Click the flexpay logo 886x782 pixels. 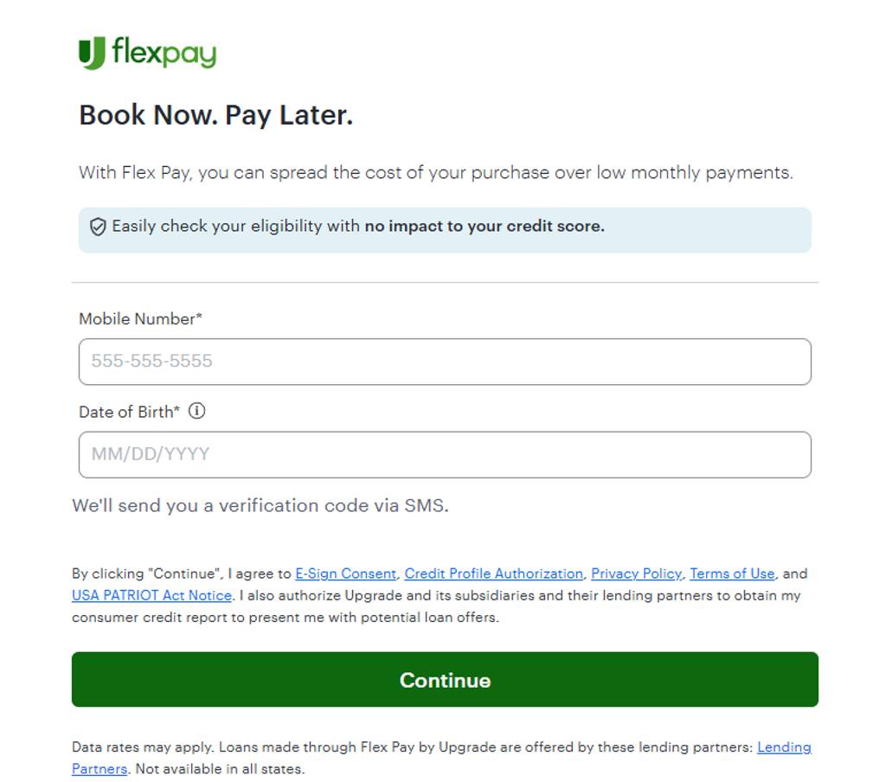coord(147,54)
